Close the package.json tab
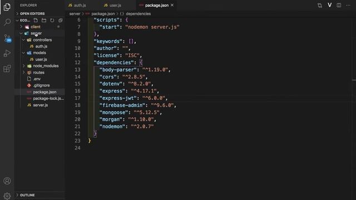Image resolution: width=356 pixels, height=200 pixels. pyautogui.click(x=172, y=5)
